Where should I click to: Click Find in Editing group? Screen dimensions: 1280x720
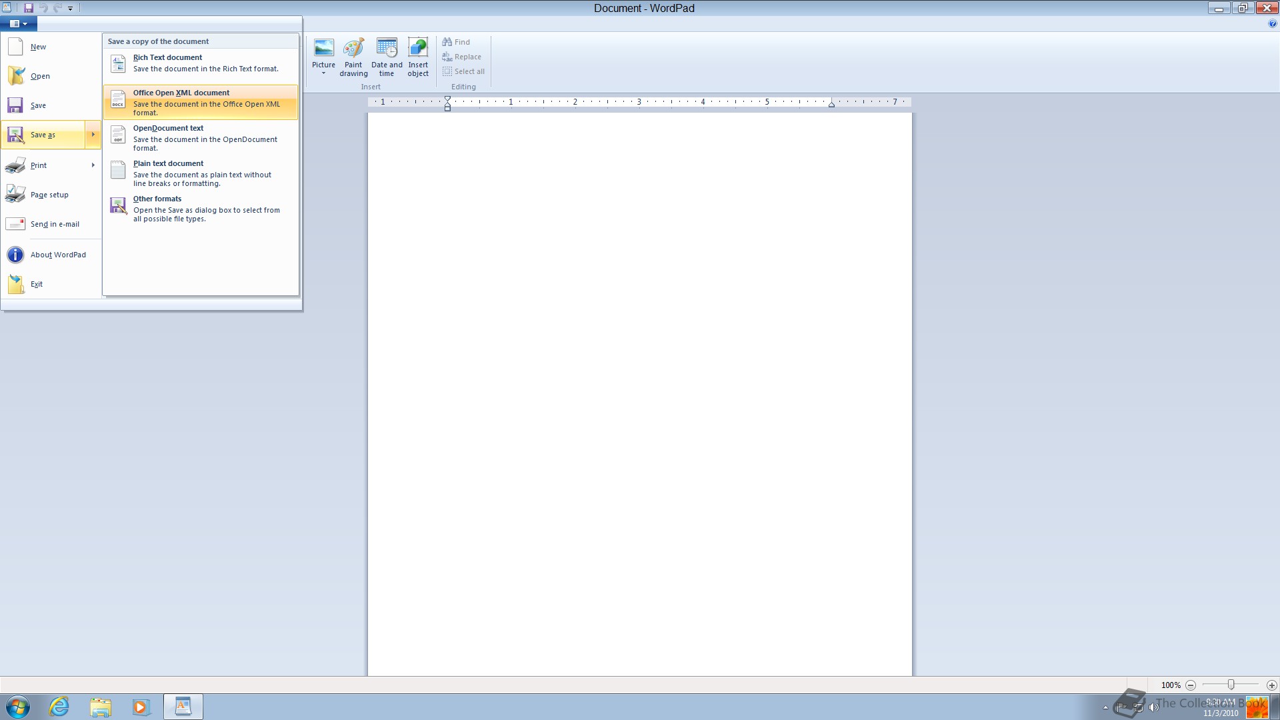456,42
